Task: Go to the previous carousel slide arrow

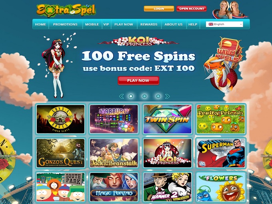Action: tap(122, 96)
